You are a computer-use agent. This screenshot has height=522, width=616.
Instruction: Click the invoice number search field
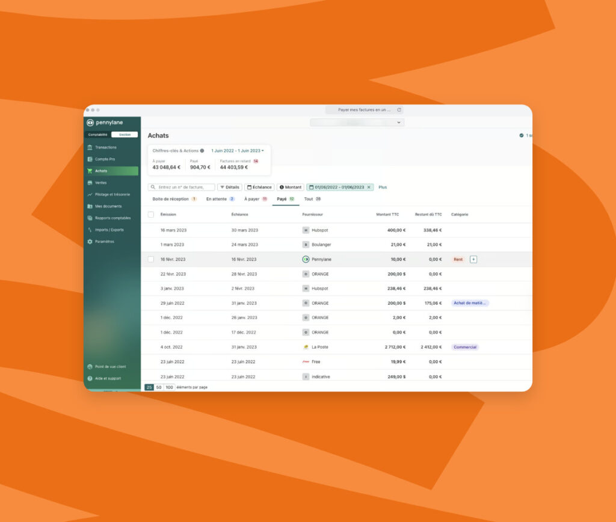(x=182, y=187)
